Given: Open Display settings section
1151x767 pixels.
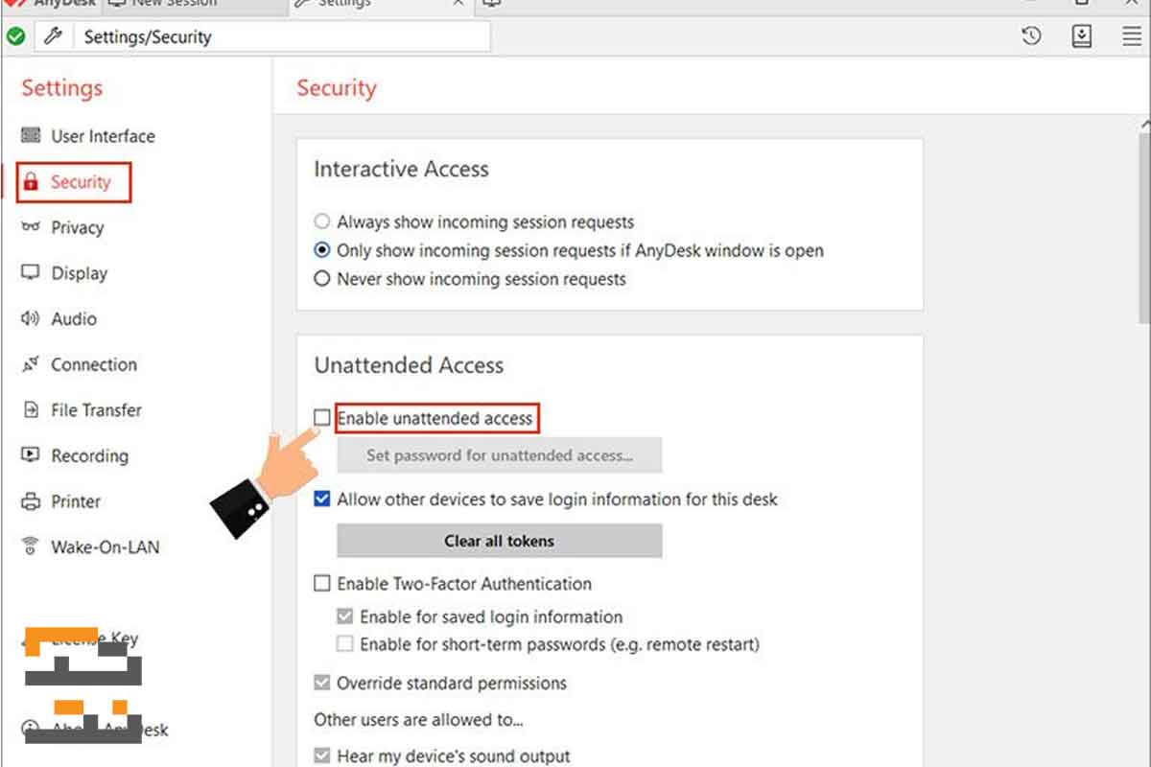Looking at the screenshot, I should [x=79, y=273].
